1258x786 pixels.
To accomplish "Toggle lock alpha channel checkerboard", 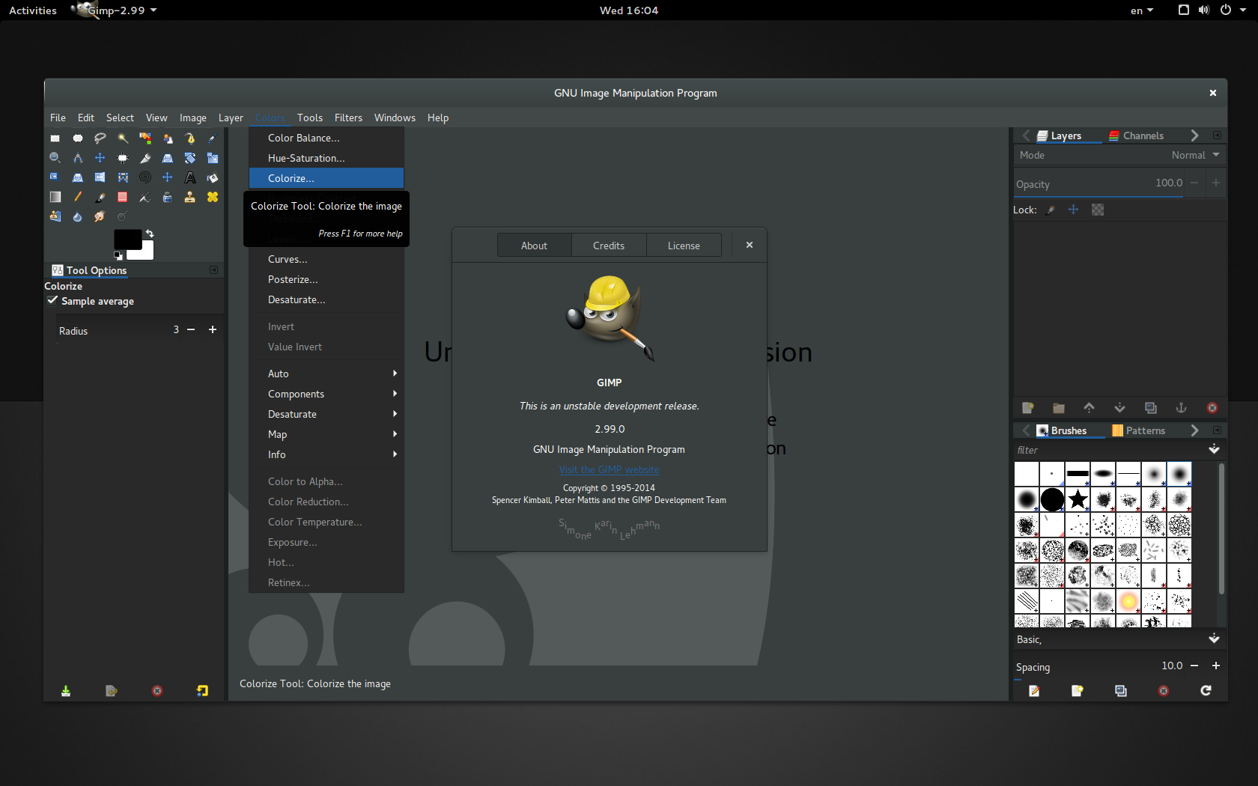I will [x=1098, y=210].
